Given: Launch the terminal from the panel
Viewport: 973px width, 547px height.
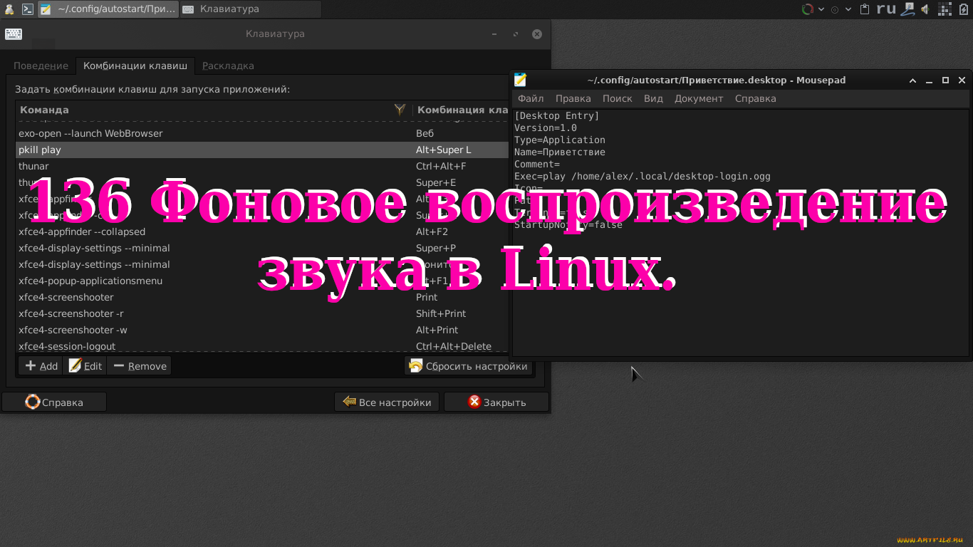Looking at the screenshot, I should [x=28, y=9].
